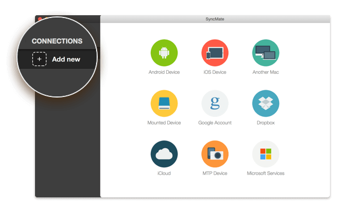Click the Microsoft Services text label
This screenshot has height=203, width=339.
click(266, 173)
